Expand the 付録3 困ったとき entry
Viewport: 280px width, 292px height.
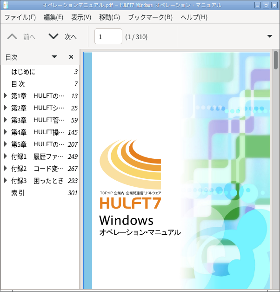6,180
